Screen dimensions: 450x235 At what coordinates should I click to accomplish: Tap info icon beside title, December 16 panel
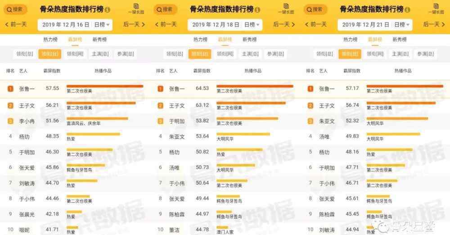108,10
